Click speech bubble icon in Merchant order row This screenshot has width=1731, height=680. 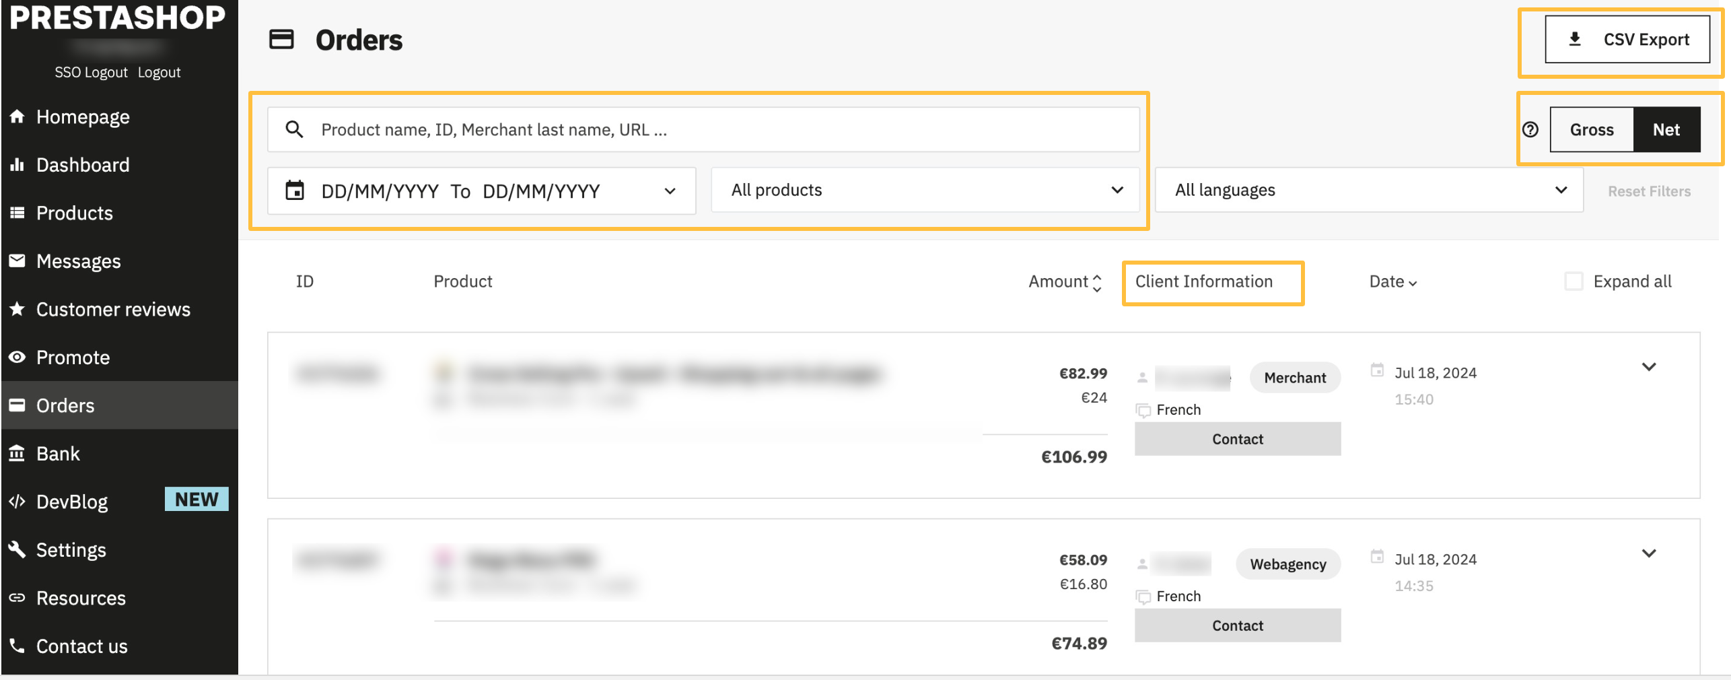(x=1143, y=410)
